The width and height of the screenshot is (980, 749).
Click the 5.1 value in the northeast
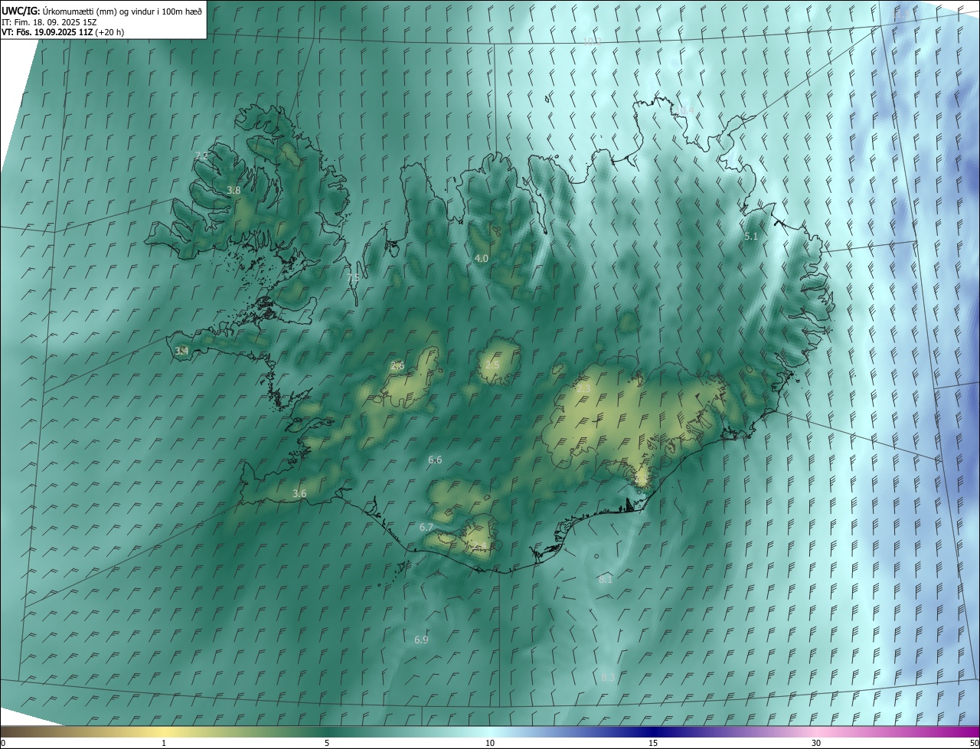point(751,237)
